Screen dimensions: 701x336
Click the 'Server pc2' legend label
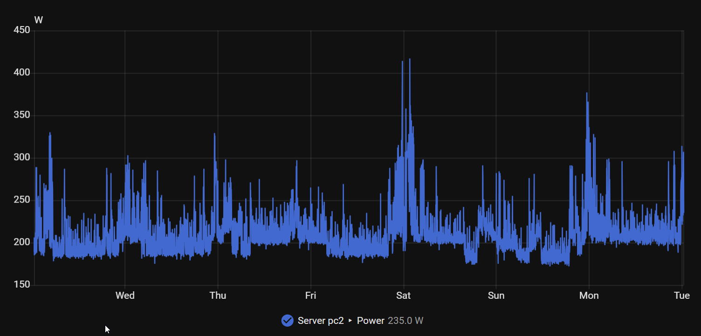pyautogui.click(x=321, y=321)
